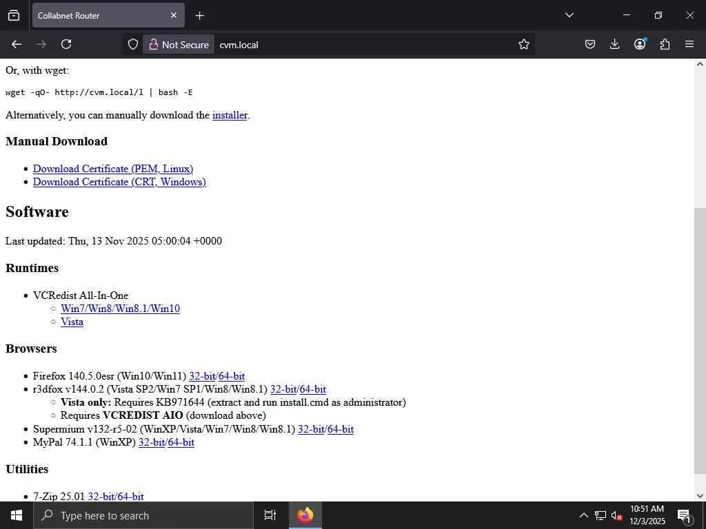Click the scrollbar down arrow
The height and width of the screenshot is (529, 706).
click(700, 496)
